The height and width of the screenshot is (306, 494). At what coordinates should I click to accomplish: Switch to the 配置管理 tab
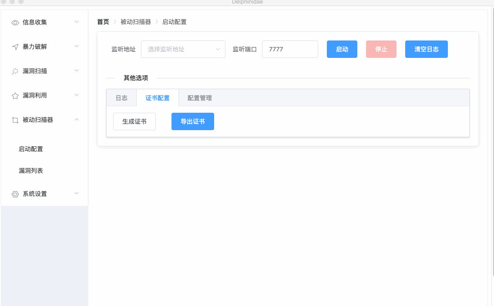[200, 98]
